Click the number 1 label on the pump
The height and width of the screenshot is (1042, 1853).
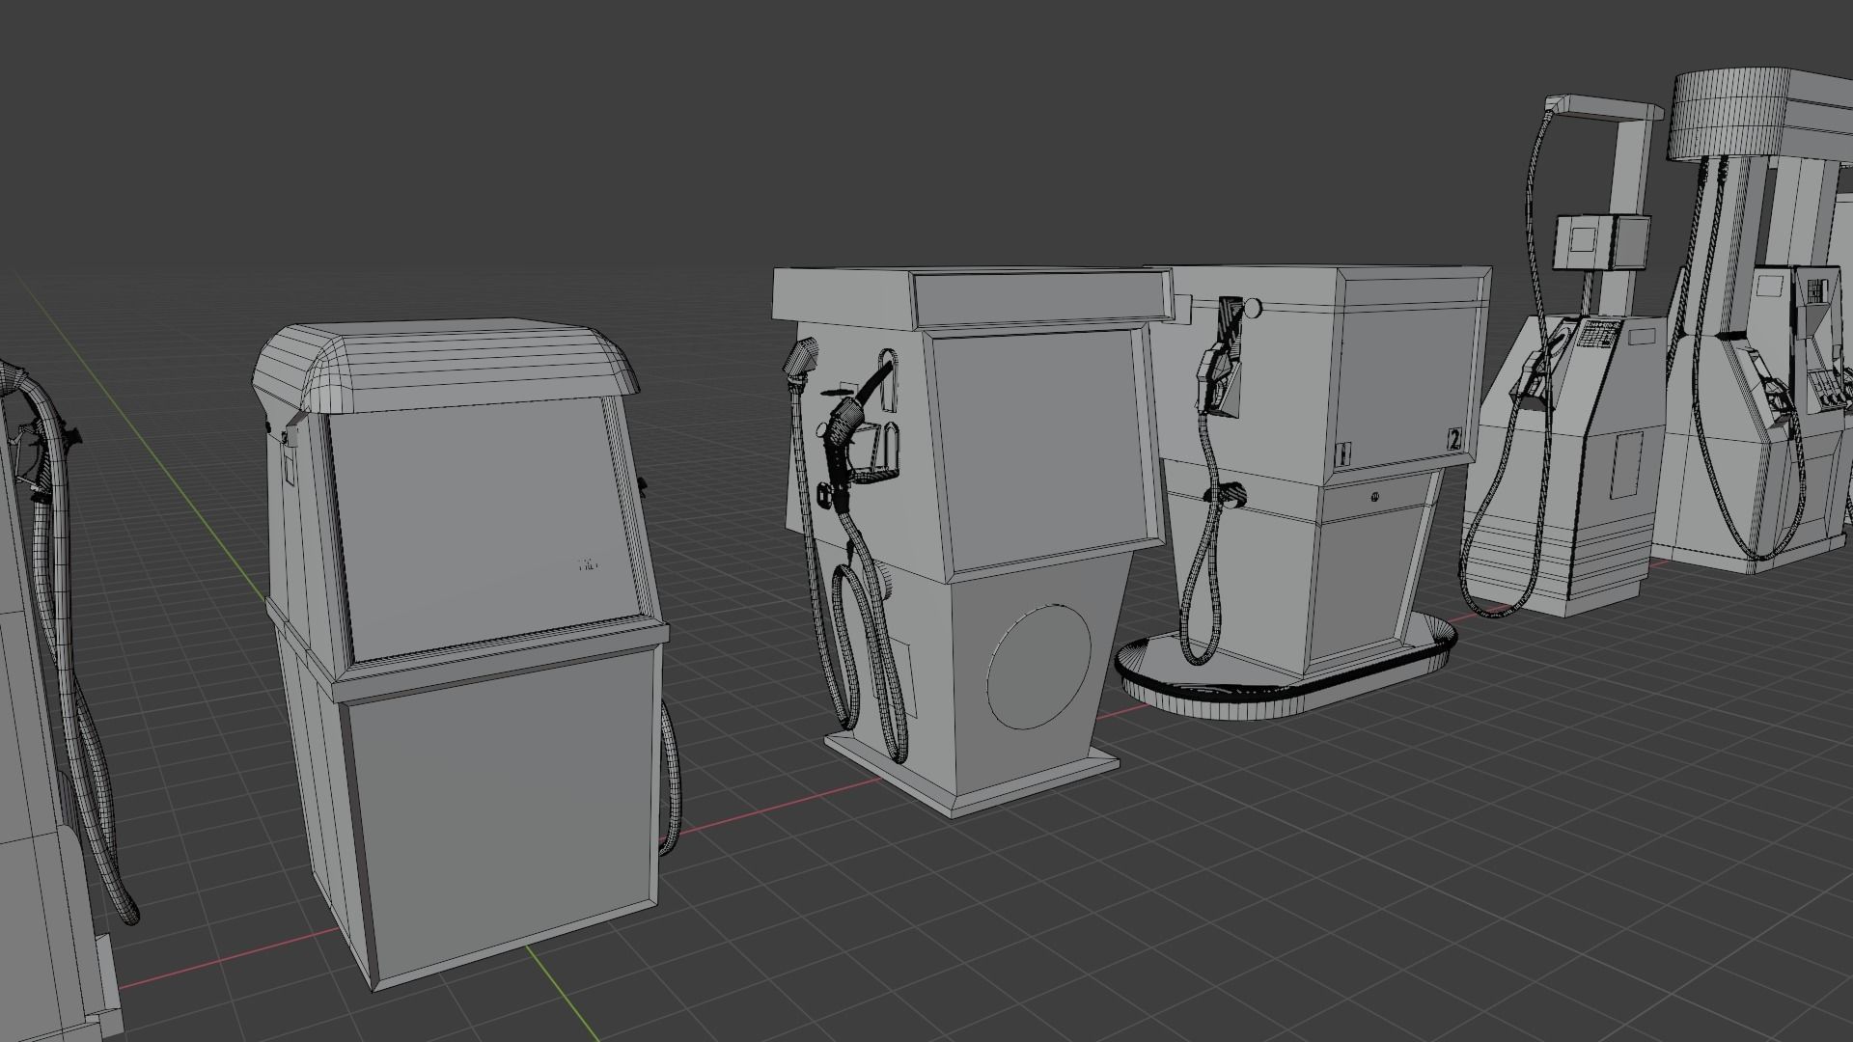click(x=1341, y=453)
